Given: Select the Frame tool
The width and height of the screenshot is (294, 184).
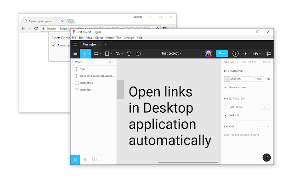Looking at the screenshot, I should point(96,54).
